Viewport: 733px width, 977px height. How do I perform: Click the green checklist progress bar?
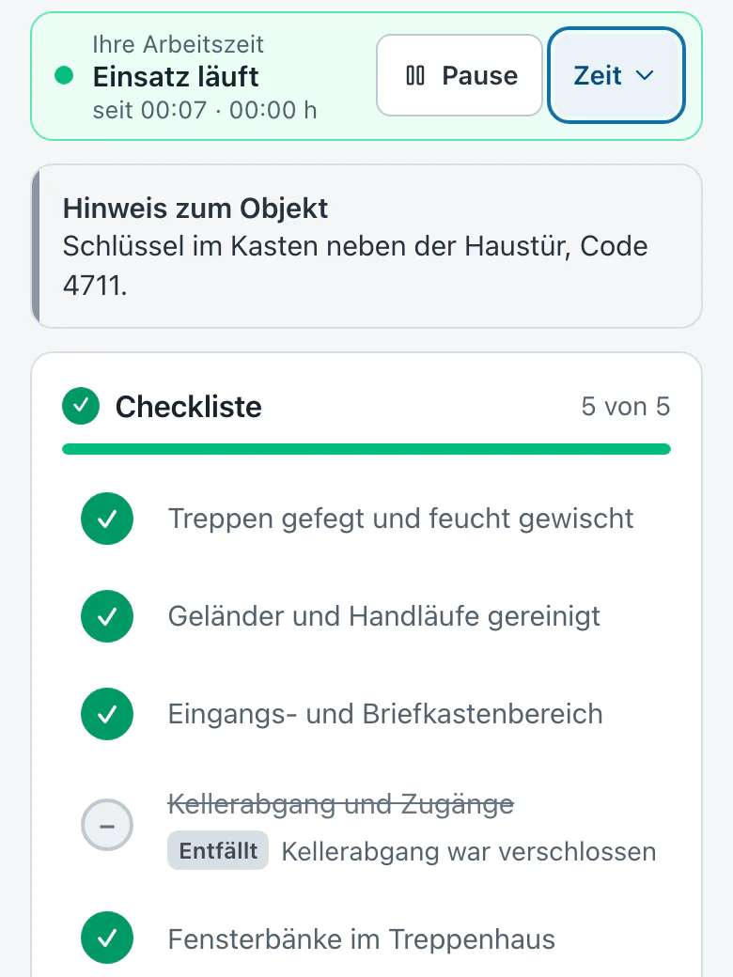point(366,449)
